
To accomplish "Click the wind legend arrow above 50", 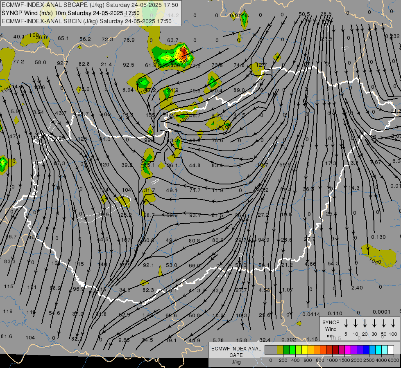I will 384,323.
